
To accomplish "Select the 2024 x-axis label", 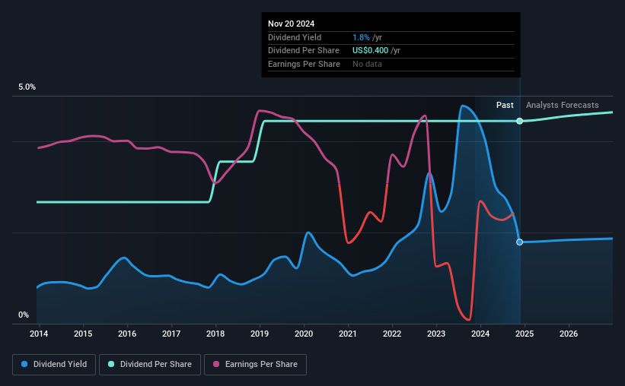I will pyautogui.click(x=480, y=334).
